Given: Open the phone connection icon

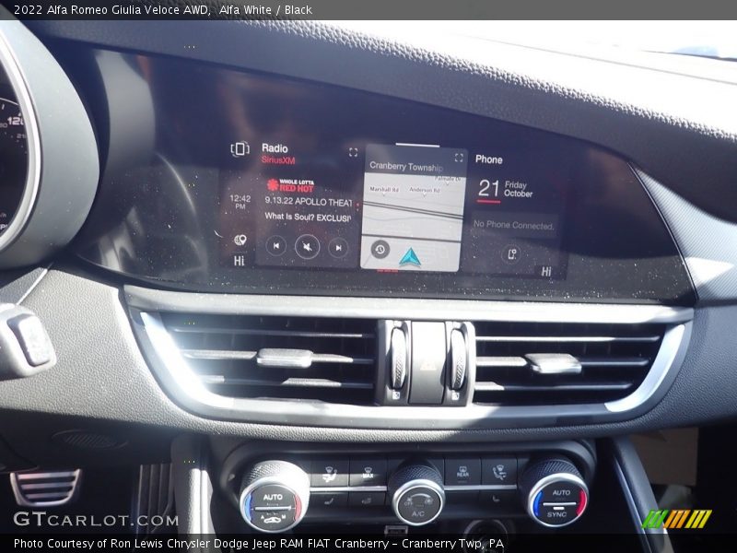Looking at the screenshot, I should [511, 253].
